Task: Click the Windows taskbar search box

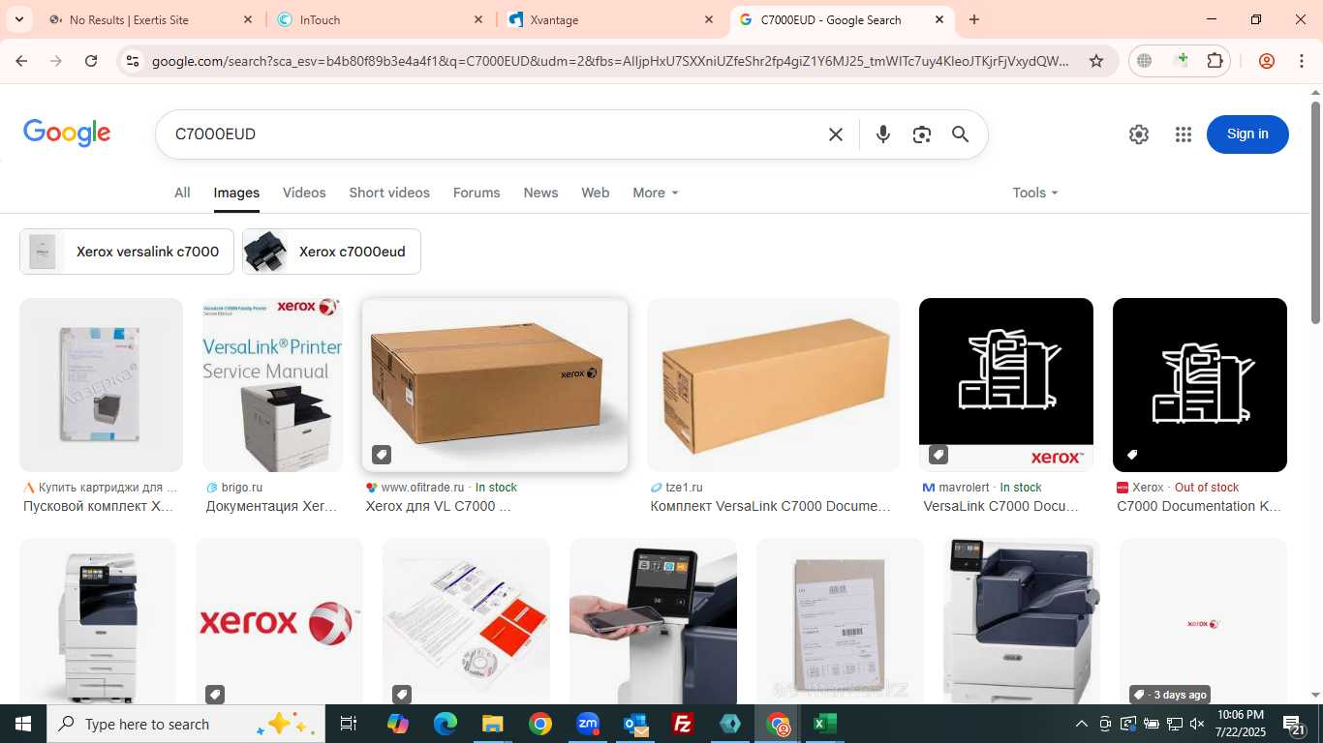Action: 186,724
